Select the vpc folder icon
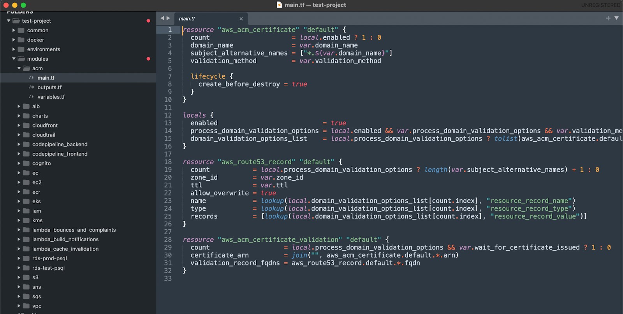The height and width of the screenshot is (314, 623). (26, 306)
